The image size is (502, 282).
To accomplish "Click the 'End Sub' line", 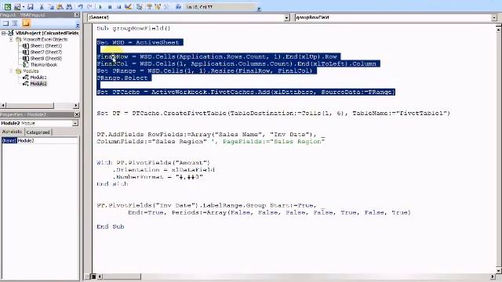I will [x=111, y=226].
